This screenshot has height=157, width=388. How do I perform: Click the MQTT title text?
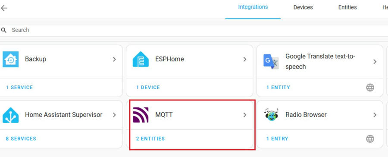(164, 115)
